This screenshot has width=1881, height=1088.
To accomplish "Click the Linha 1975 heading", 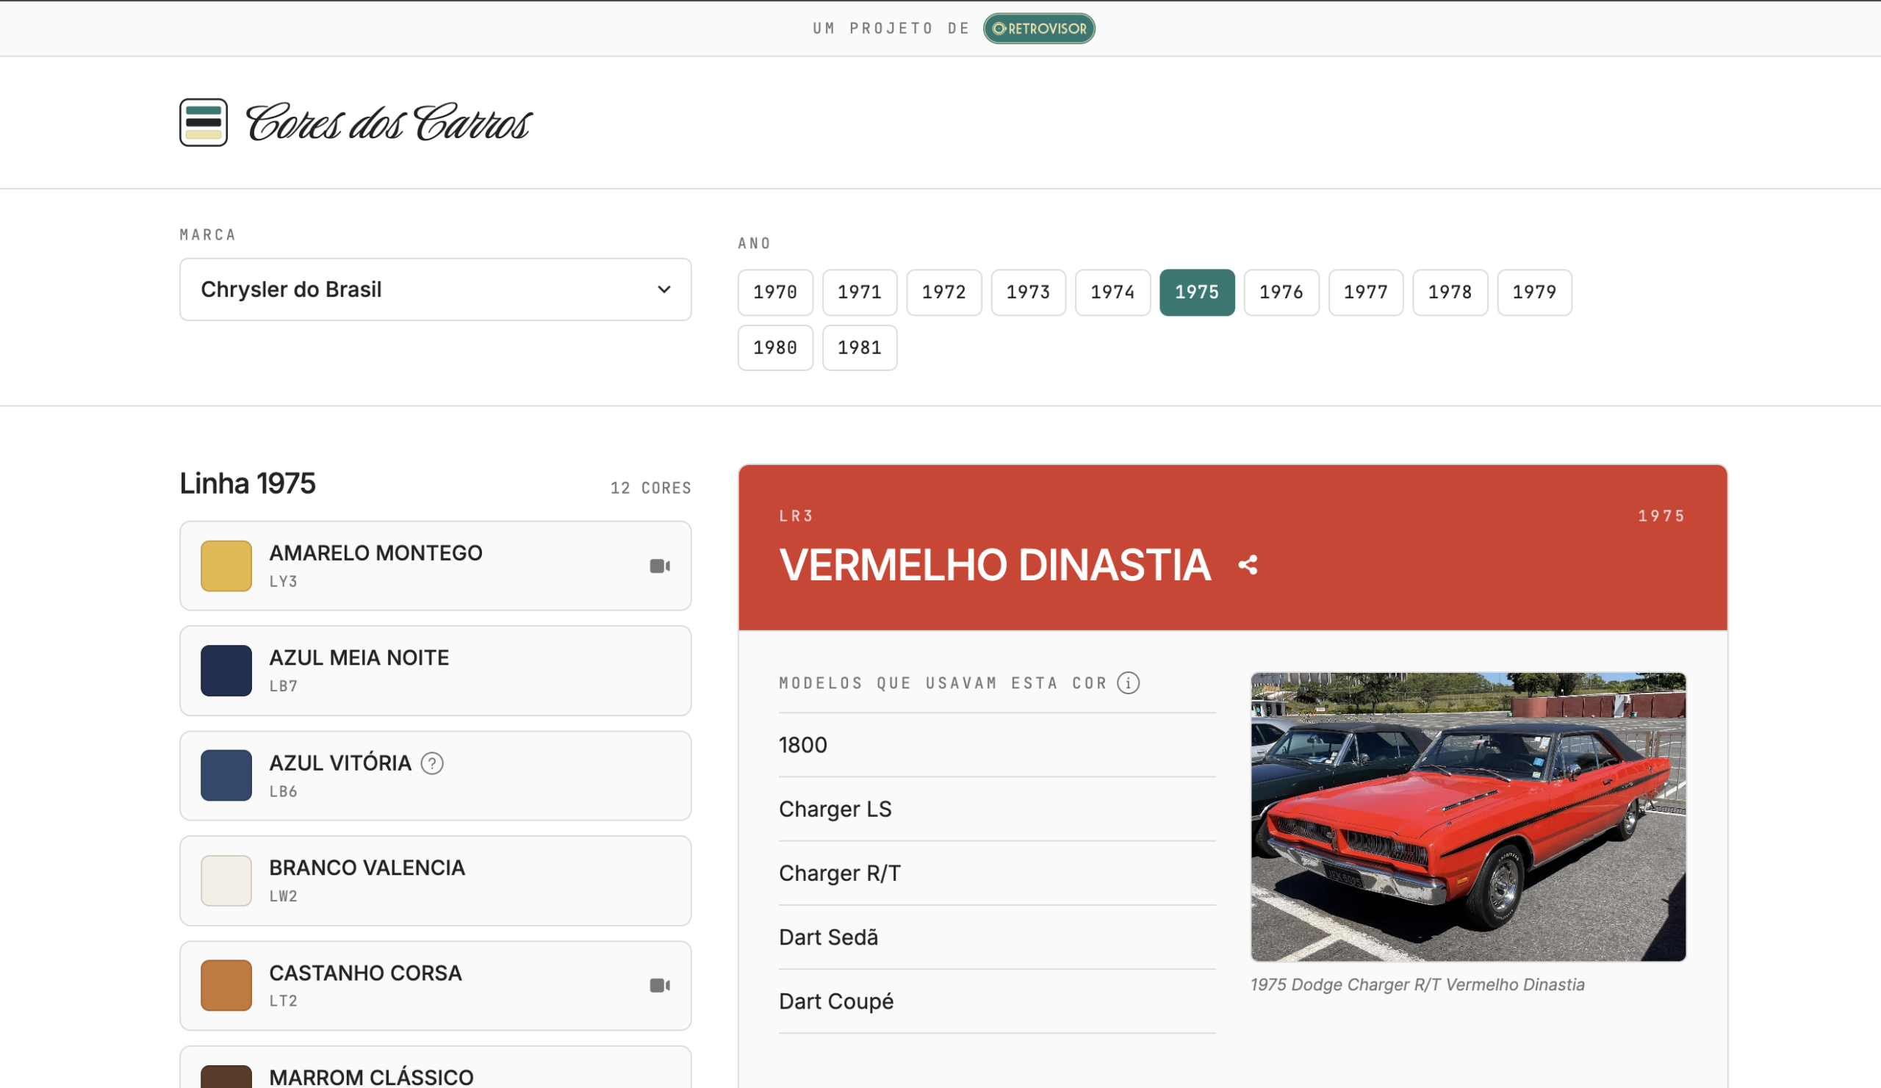I will click(x=248, y=483).
